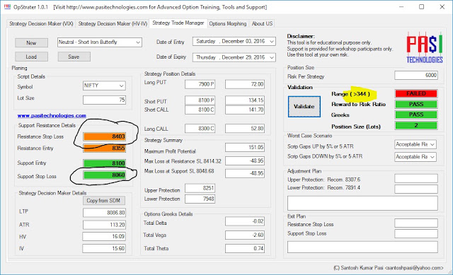Click Exit Plan Support Stop Loss field

[x=416, y=234]
